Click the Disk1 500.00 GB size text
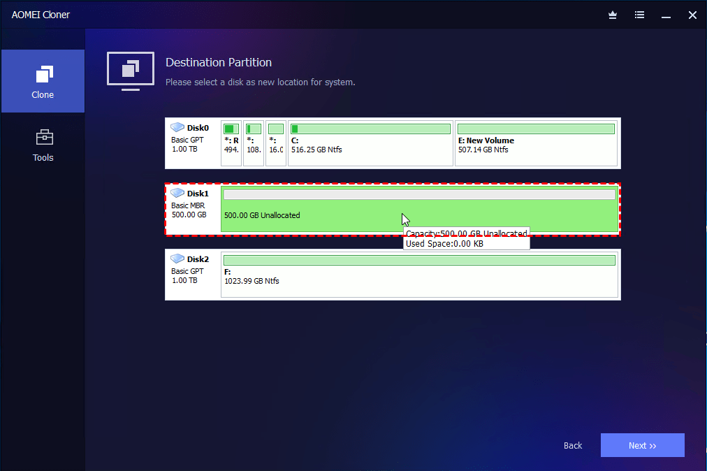Screen dimensions: 707x471 coord(189,215)
